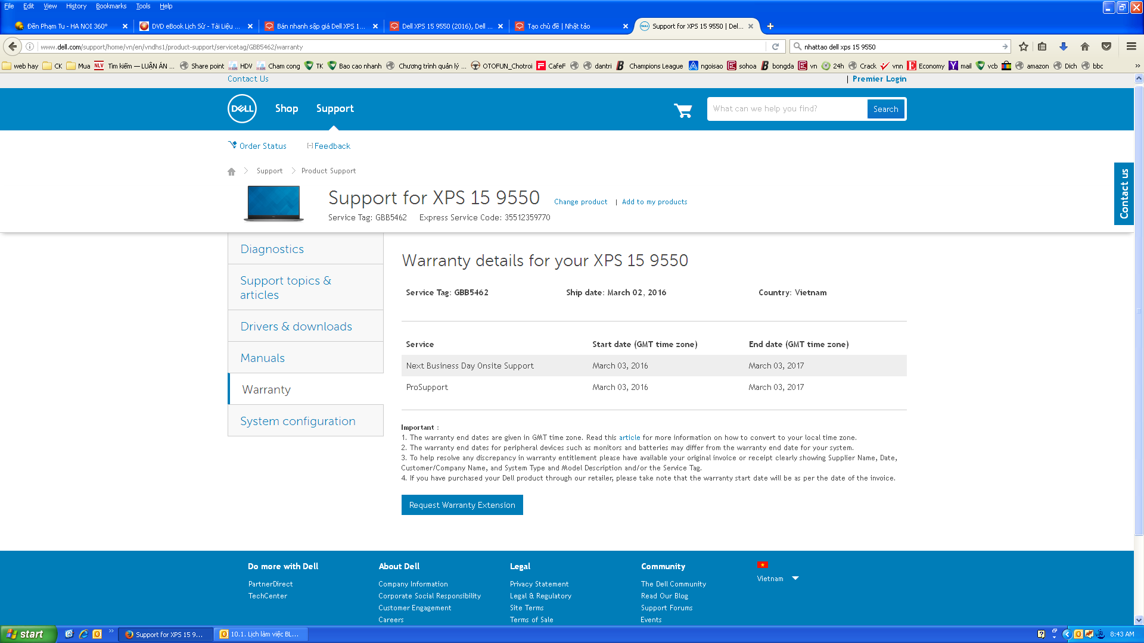This screenshot has height=643, width=1144.
Task: Open the Bookmarks menu
Action: (111, 6)
